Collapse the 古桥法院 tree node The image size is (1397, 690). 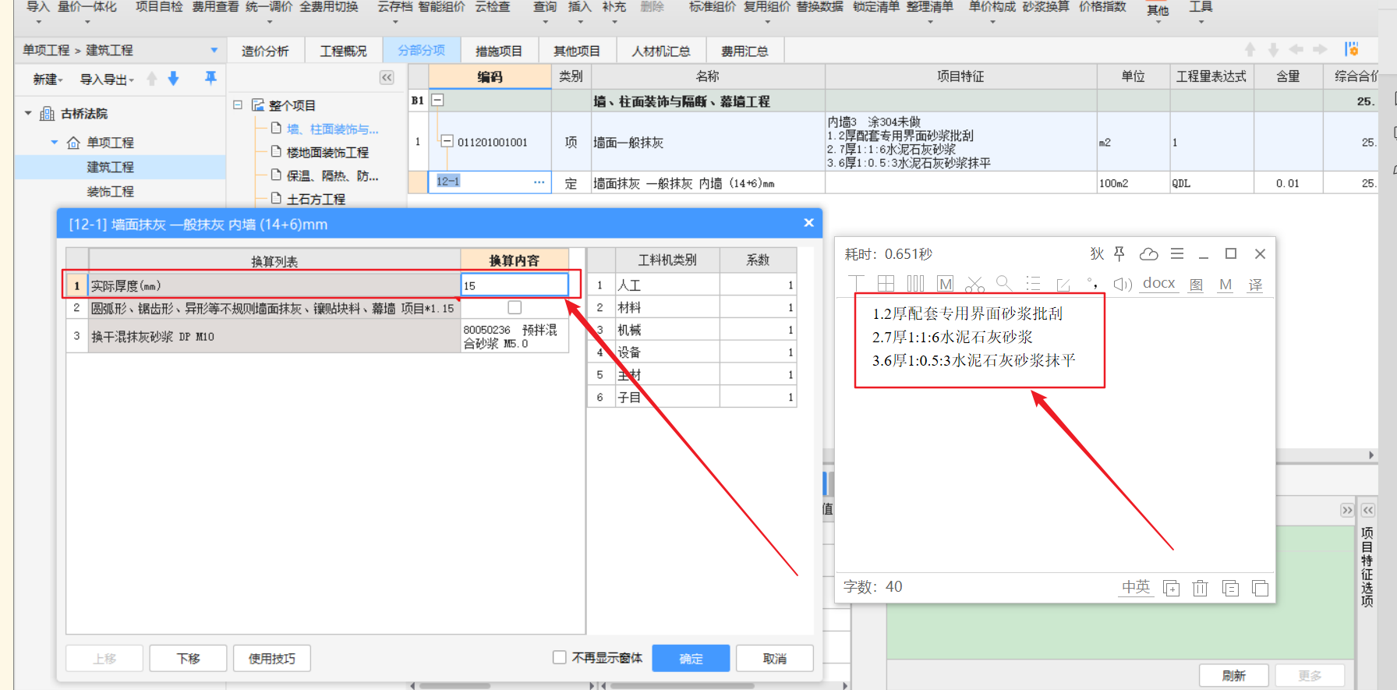pos(28,114)
